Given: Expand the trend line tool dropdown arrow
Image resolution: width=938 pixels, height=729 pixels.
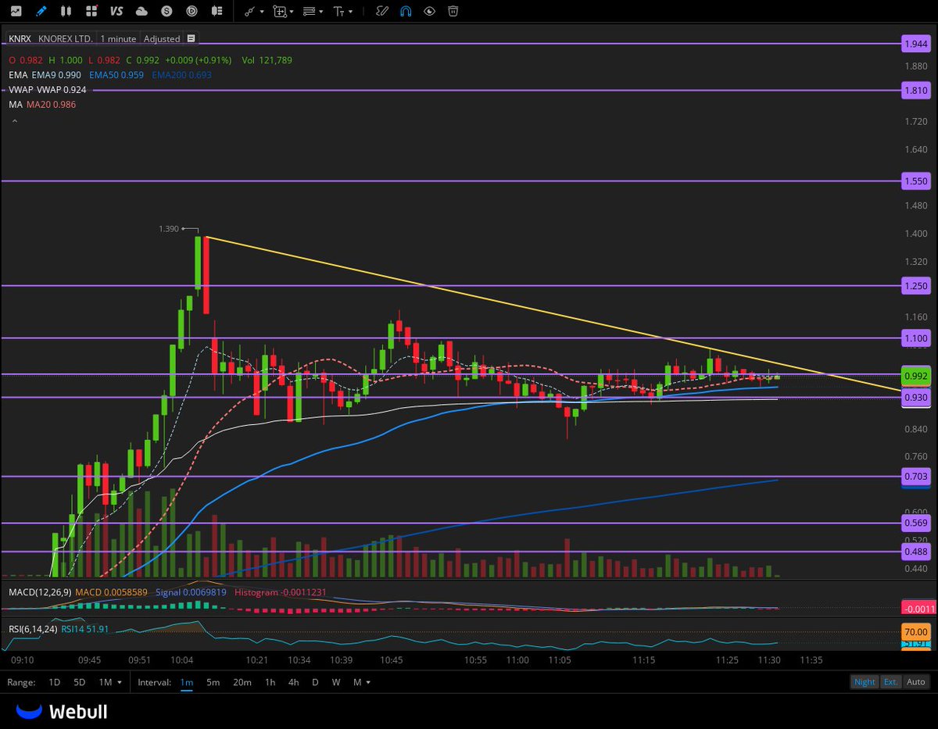Looking at the screenshot, I should pyautogui.click(x=262, y=12).
